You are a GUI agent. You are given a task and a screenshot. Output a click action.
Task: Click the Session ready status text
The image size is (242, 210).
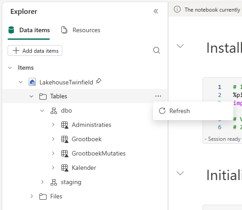(x=224, y=139)
